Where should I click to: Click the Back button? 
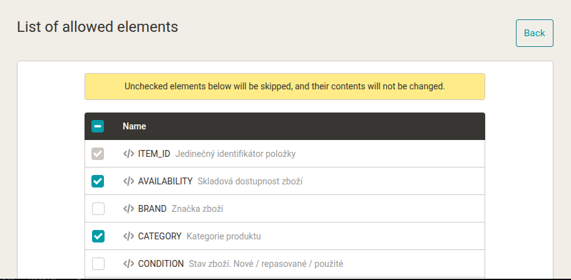534,33
